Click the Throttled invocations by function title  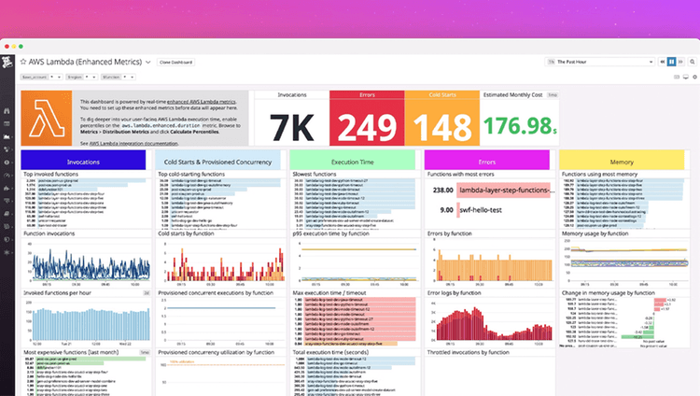468,352
